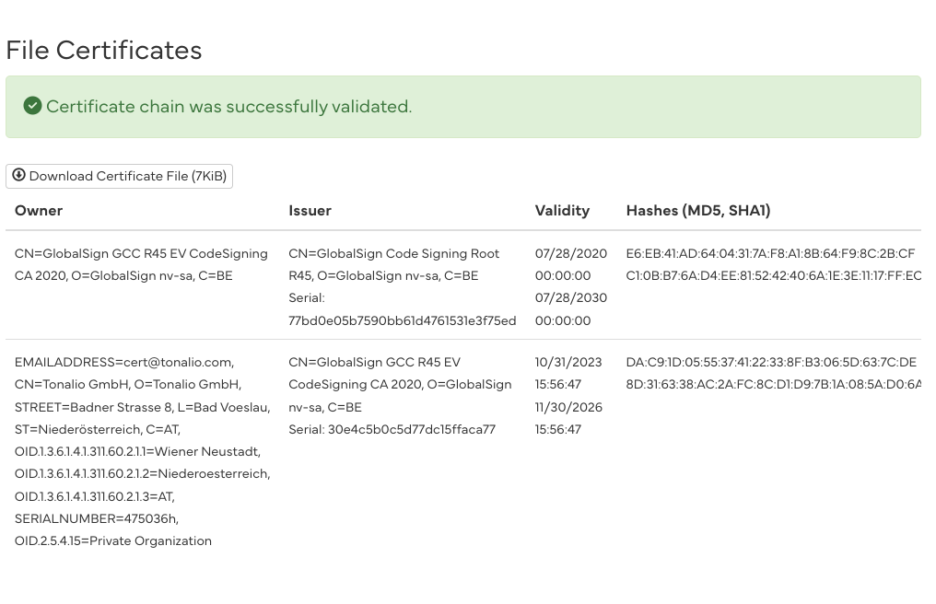Click the Issuer column header
936x604 pixels.
point(310,210)
